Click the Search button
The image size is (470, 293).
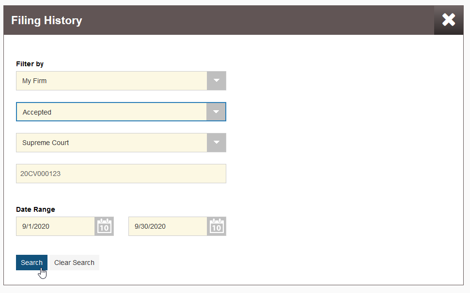pyautogui.click(x=31, y=262)
